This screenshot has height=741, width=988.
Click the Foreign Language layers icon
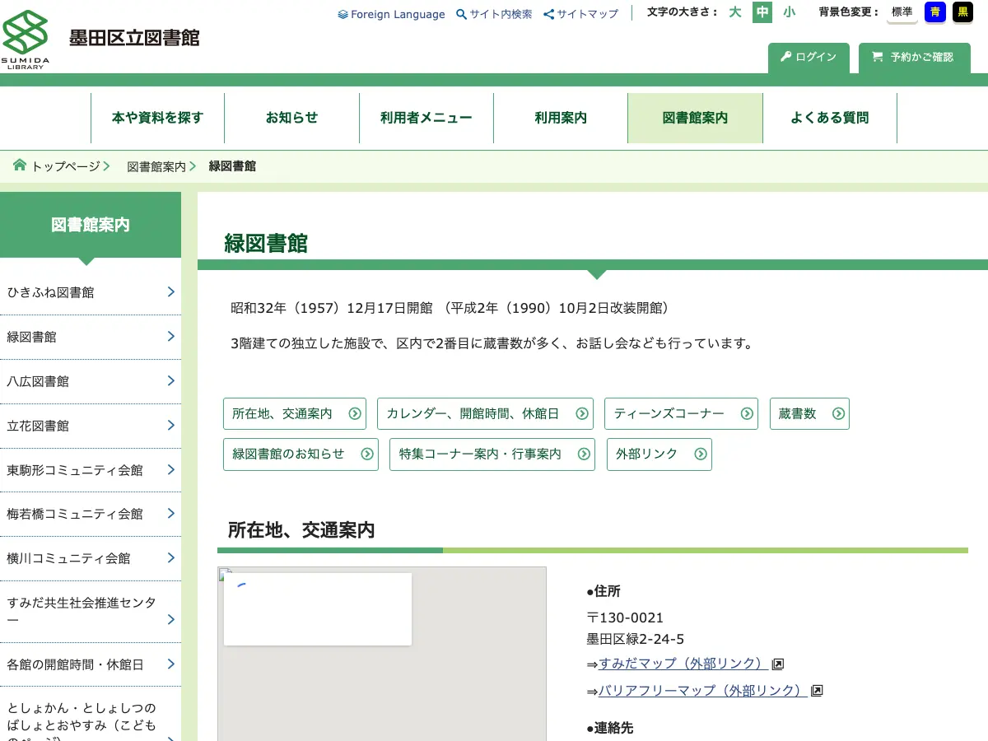343,14
